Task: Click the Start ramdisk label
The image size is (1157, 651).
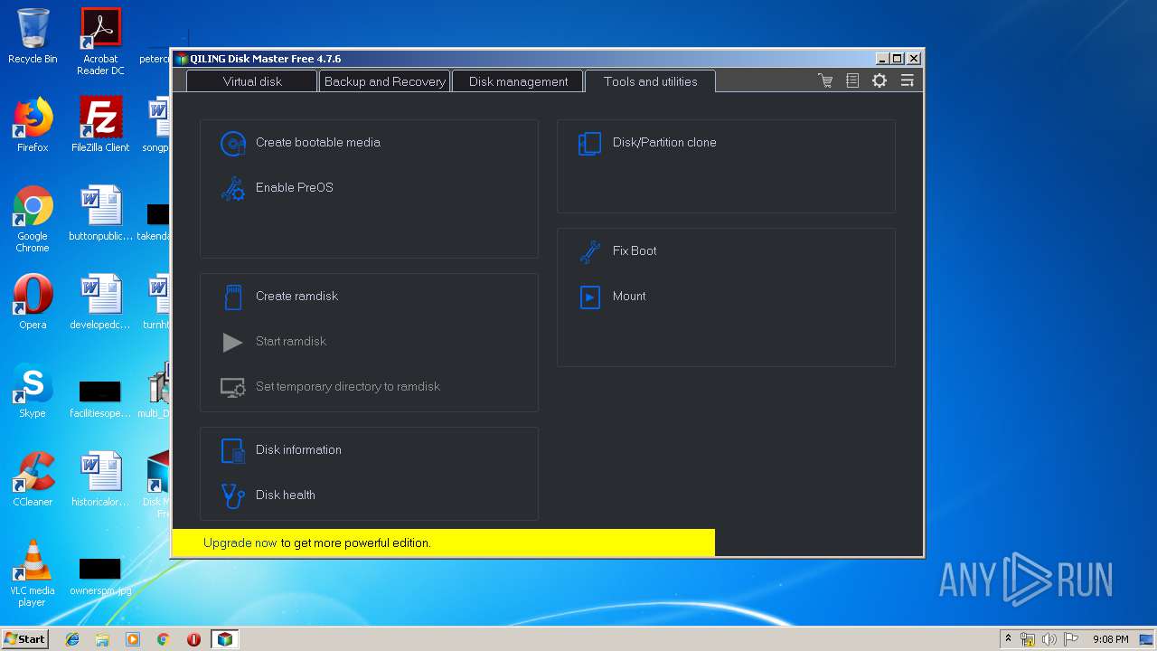Action: (291, 342)
